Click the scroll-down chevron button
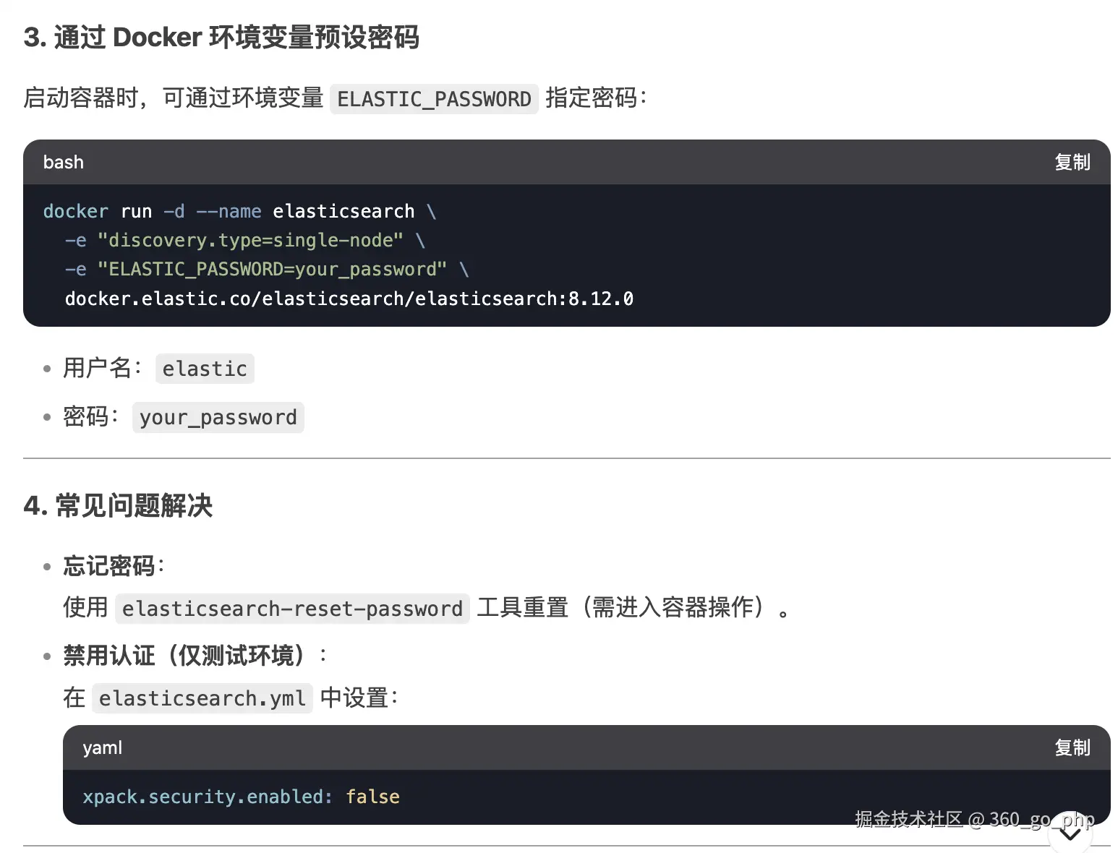The width and height of the screenshot is (1118, 853). [x=1070, y=833]
